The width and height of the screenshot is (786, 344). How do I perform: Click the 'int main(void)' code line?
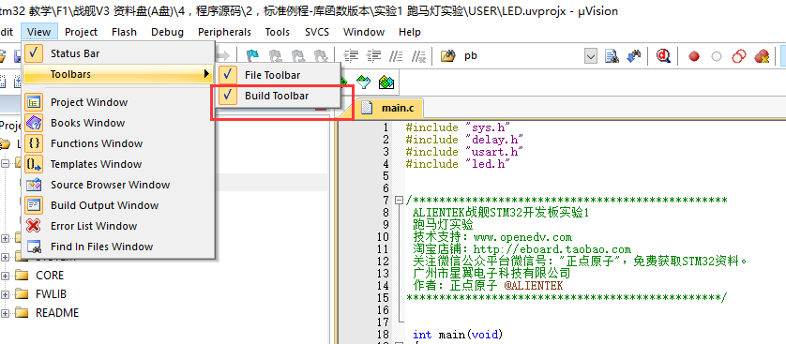click(458, 334)
